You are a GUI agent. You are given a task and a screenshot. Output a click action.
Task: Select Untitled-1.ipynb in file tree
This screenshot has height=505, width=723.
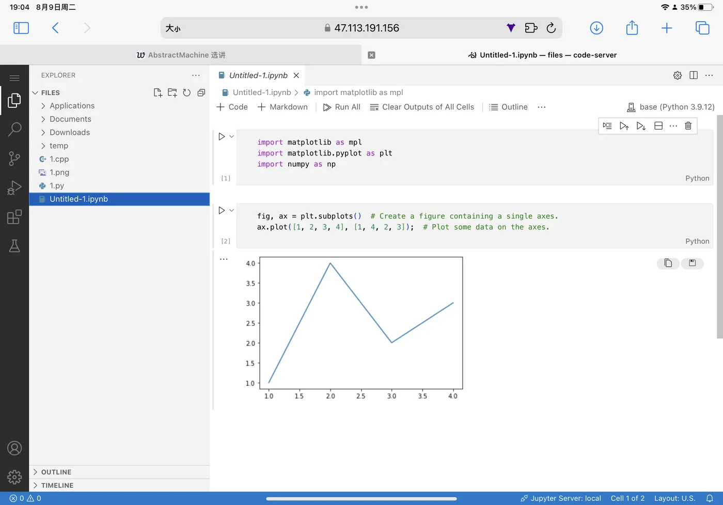tap(119, 199)
